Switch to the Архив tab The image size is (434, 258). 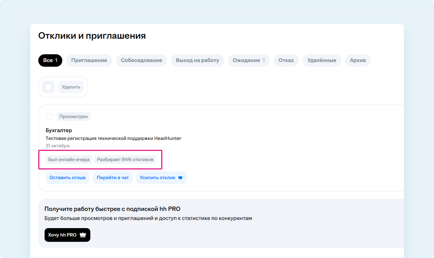coord(358,60)
